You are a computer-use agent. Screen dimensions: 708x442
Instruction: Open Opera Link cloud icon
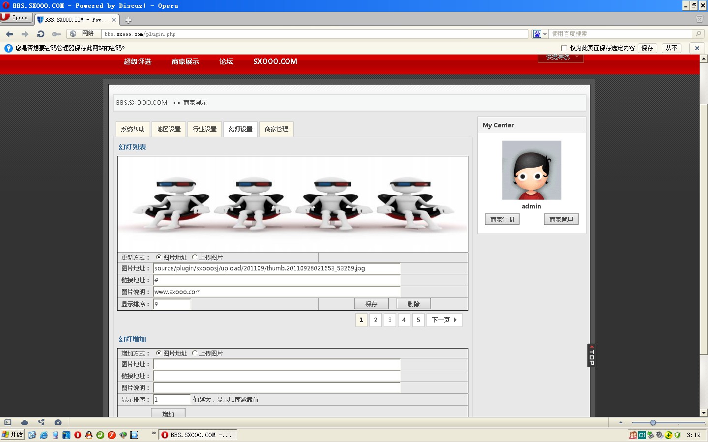(x=25, y=422)
